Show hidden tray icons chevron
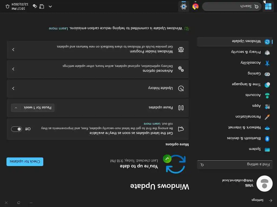 (x=50, y=6)
